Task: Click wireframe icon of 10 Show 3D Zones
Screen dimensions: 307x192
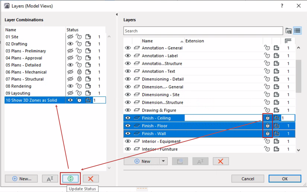Action: point(88,100)
